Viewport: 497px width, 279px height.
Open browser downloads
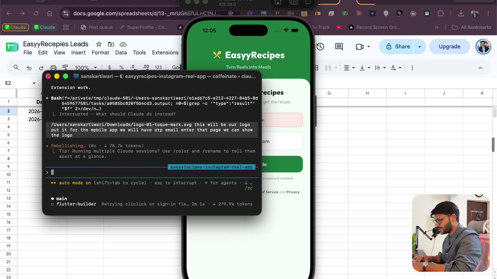(461, 13)
